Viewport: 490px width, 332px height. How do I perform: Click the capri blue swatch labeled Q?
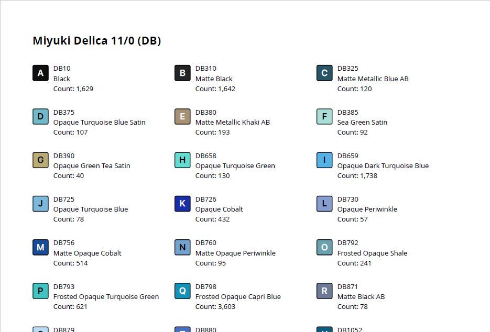click(182, 291)
